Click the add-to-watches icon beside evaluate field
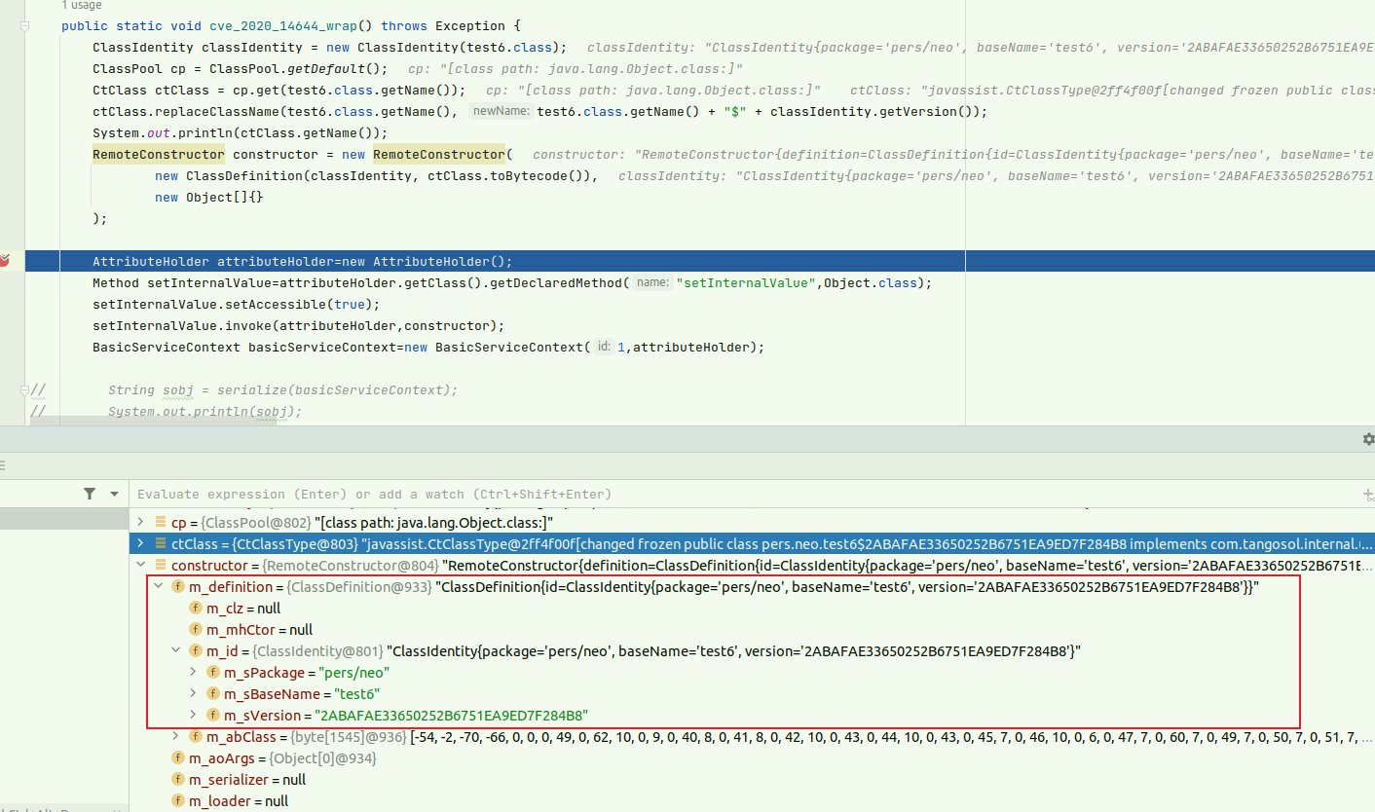The height and width of the screenshot is (812, 1375). click(1367, 495)
